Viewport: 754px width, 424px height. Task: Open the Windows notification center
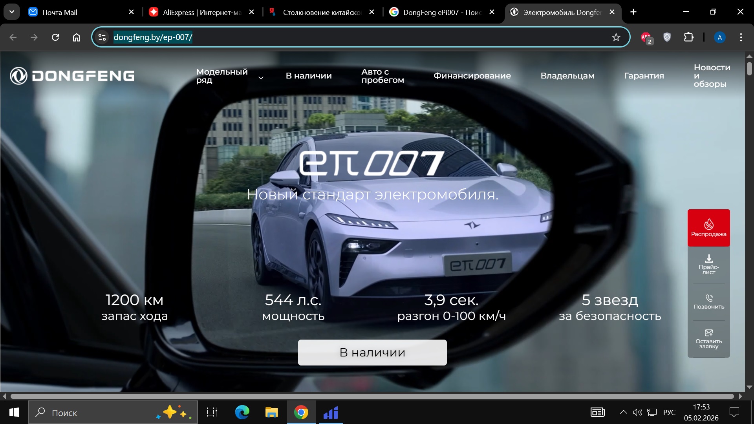coord(734,412)
